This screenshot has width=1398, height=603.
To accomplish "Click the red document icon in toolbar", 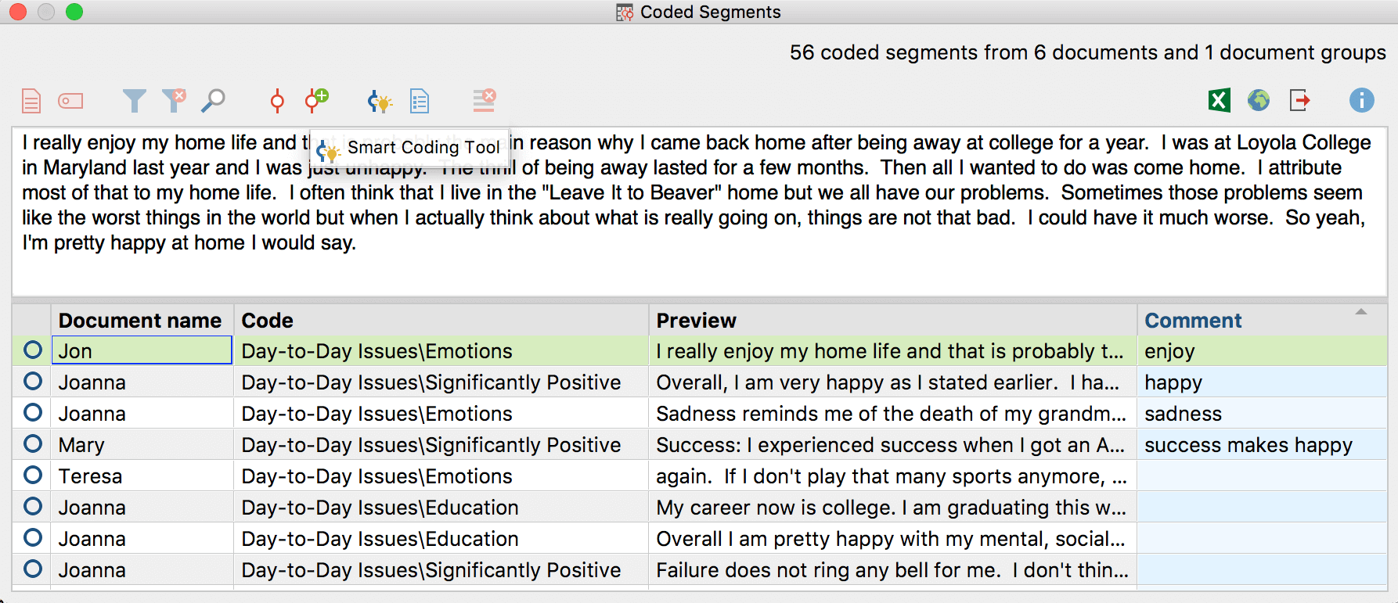I will click(x=31, y=101).
